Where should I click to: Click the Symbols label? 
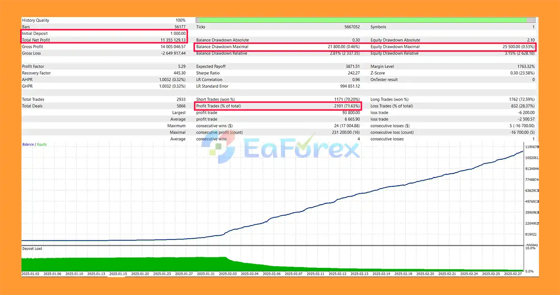[x=378, y=27]
